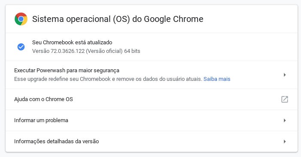Click Google Chrome words in the heading
The image size is (301, 157).
click(x=173, y=19)
